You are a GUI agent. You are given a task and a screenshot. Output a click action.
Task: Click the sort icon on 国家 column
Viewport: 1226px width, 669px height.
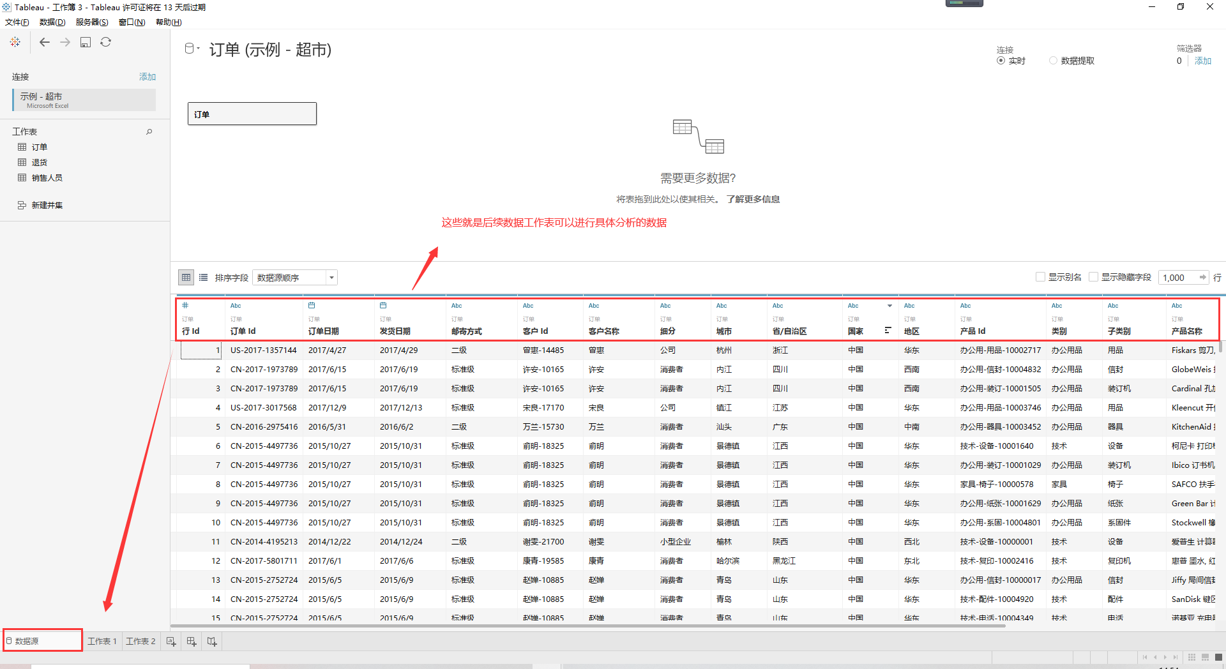click(888, 330)
